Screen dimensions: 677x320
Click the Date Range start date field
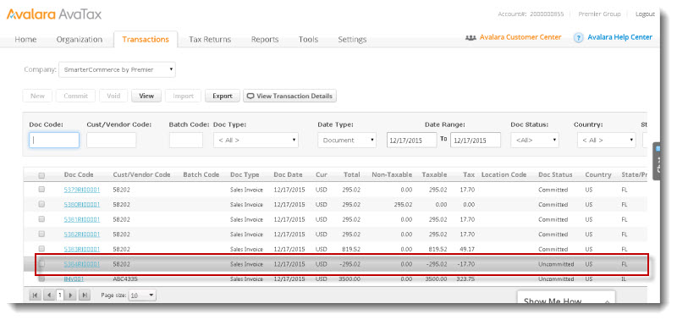pos(411,140)
